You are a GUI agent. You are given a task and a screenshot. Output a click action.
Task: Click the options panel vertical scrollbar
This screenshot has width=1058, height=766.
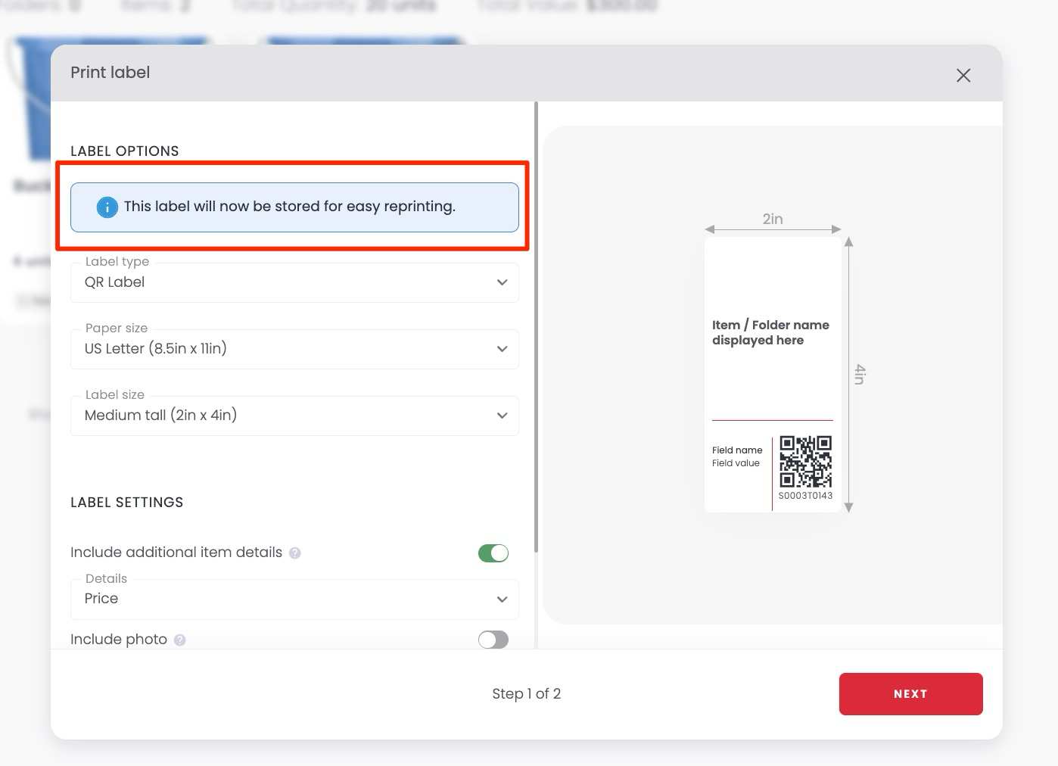(536, 327)
